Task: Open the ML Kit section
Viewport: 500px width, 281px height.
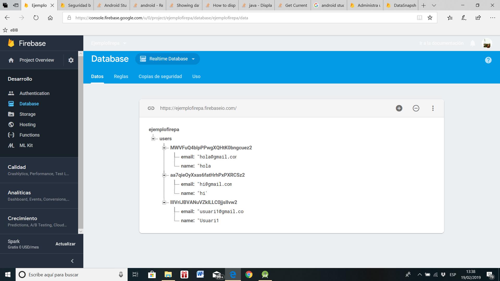Action: pyautogui.click(x=26, y=145)
